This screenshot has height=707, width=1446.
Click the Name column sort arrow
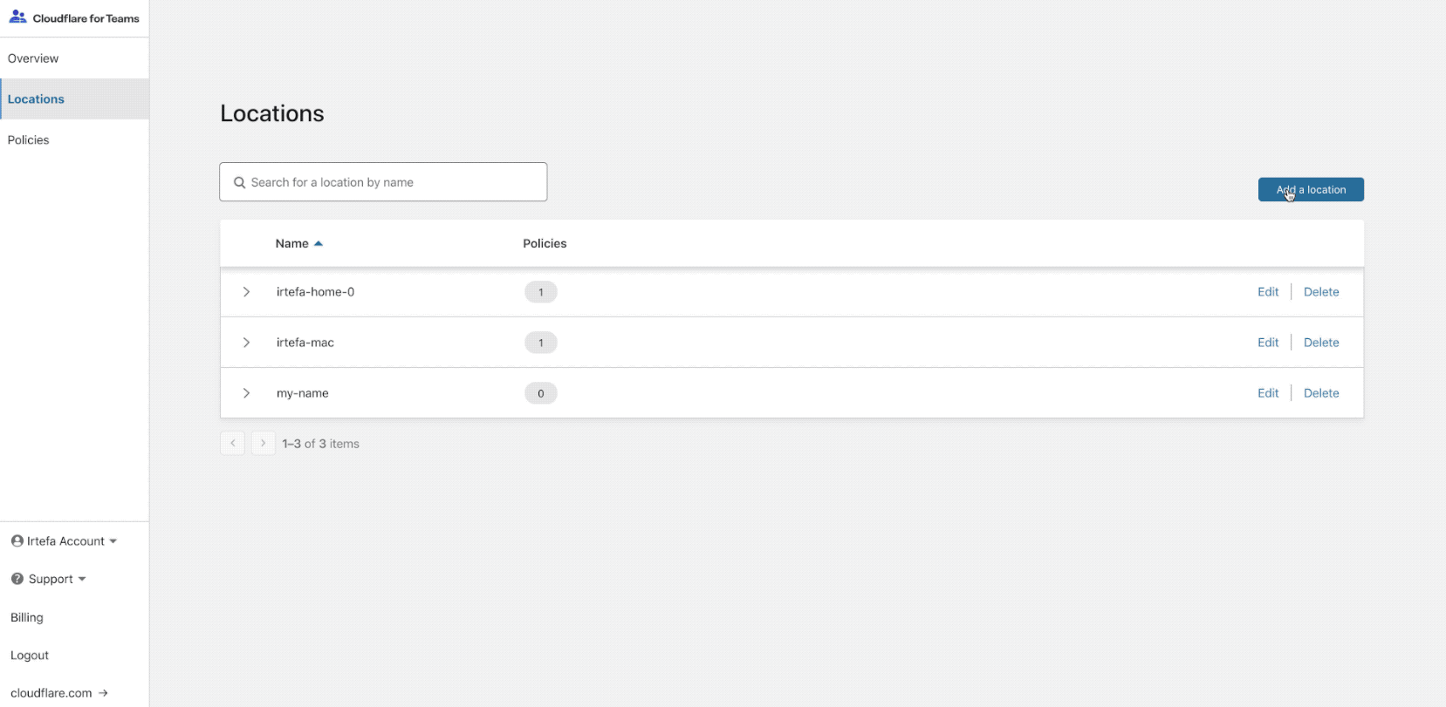(319, 244)
